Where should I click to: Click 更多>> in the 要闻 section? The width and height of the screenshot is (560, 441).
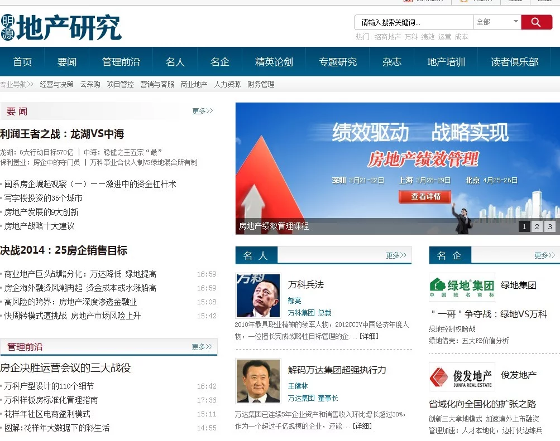pos(203,111)
